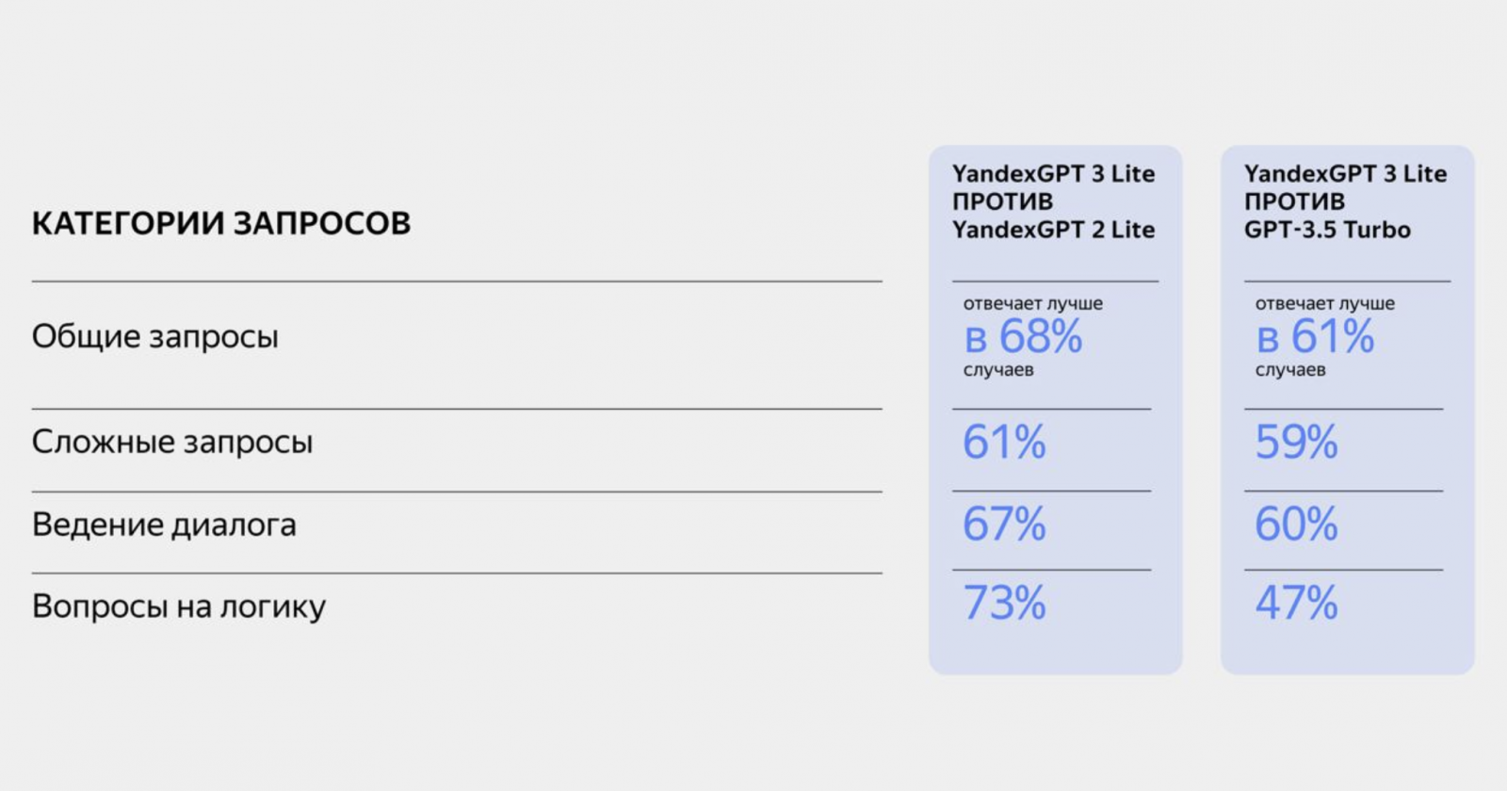Click the 'GPT-3.5 Turbo' header text
Screen dimensions: 1507x791
[x=1327, y=230]
